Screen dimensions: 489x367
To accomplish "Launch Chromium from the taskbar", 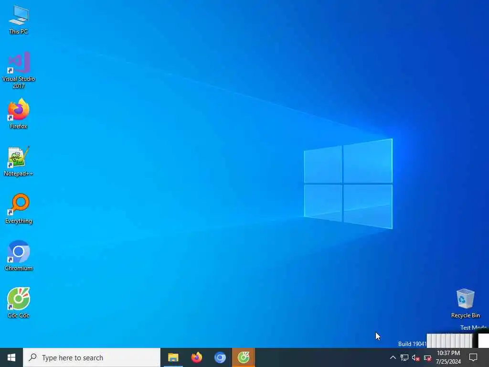I will coord(220,357).
